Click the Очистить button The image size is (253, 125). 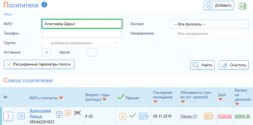[x=234, y=65]
